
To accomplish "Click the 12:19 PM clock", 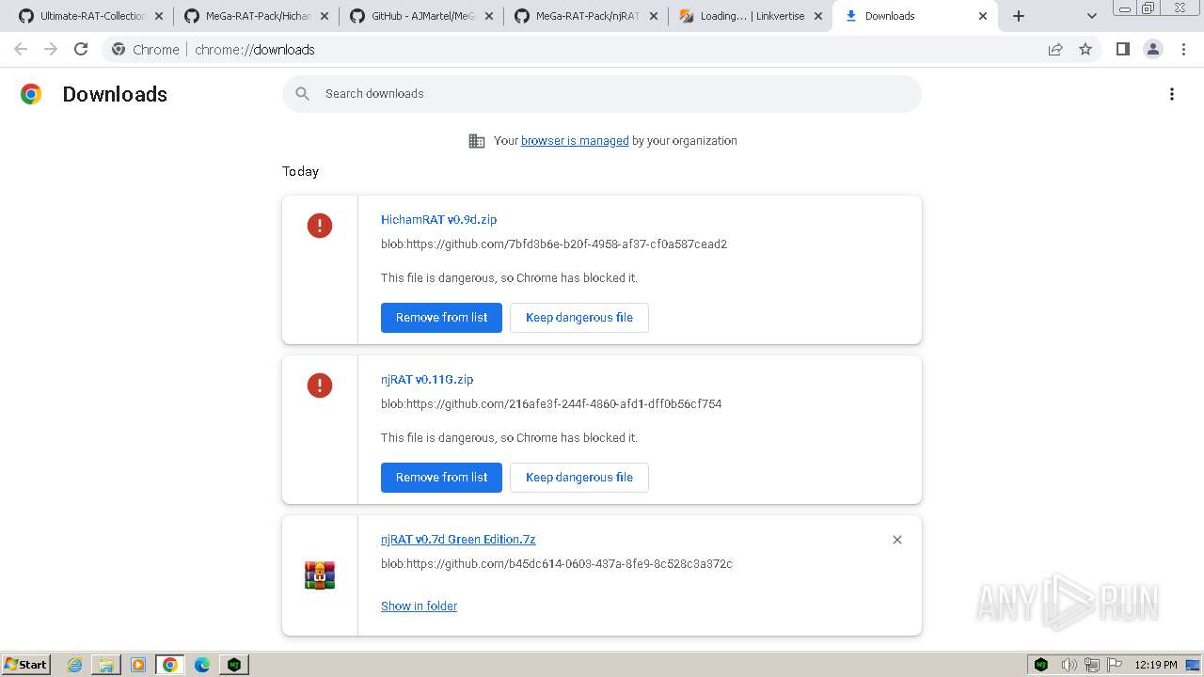I will click(x=1156, y=665).
